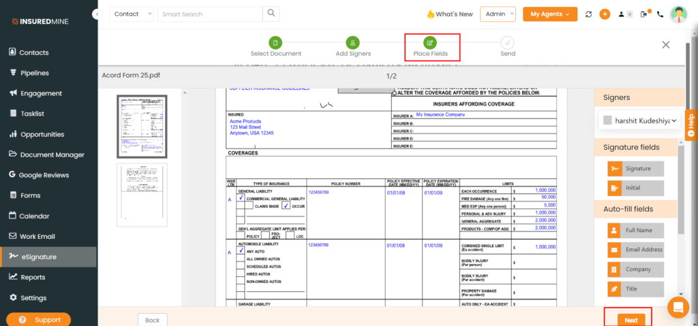
Task: Click the signer color swatch square
Action: [x=607, y=120]
